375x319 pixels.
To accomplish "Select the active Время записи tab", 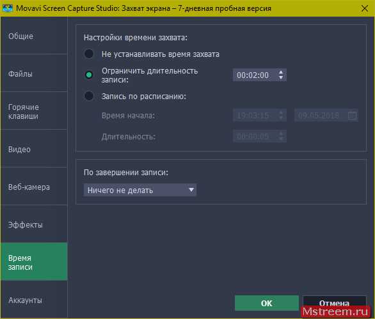I will (x=34, y=261).
